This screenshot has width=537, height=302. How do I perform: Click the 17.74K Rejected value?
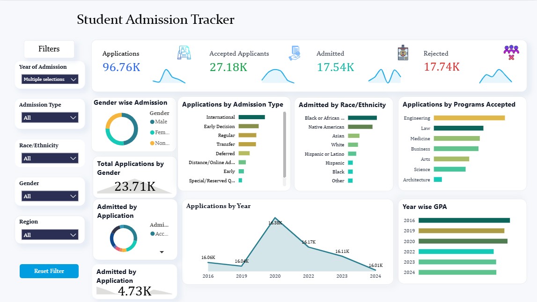pyautogui.click(x=442, y=67)
